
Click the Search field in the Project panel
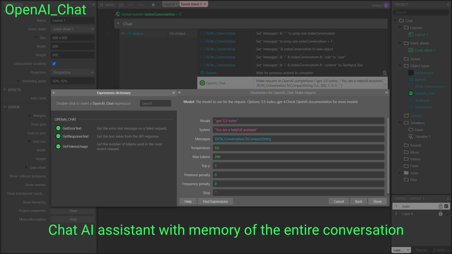421,12
